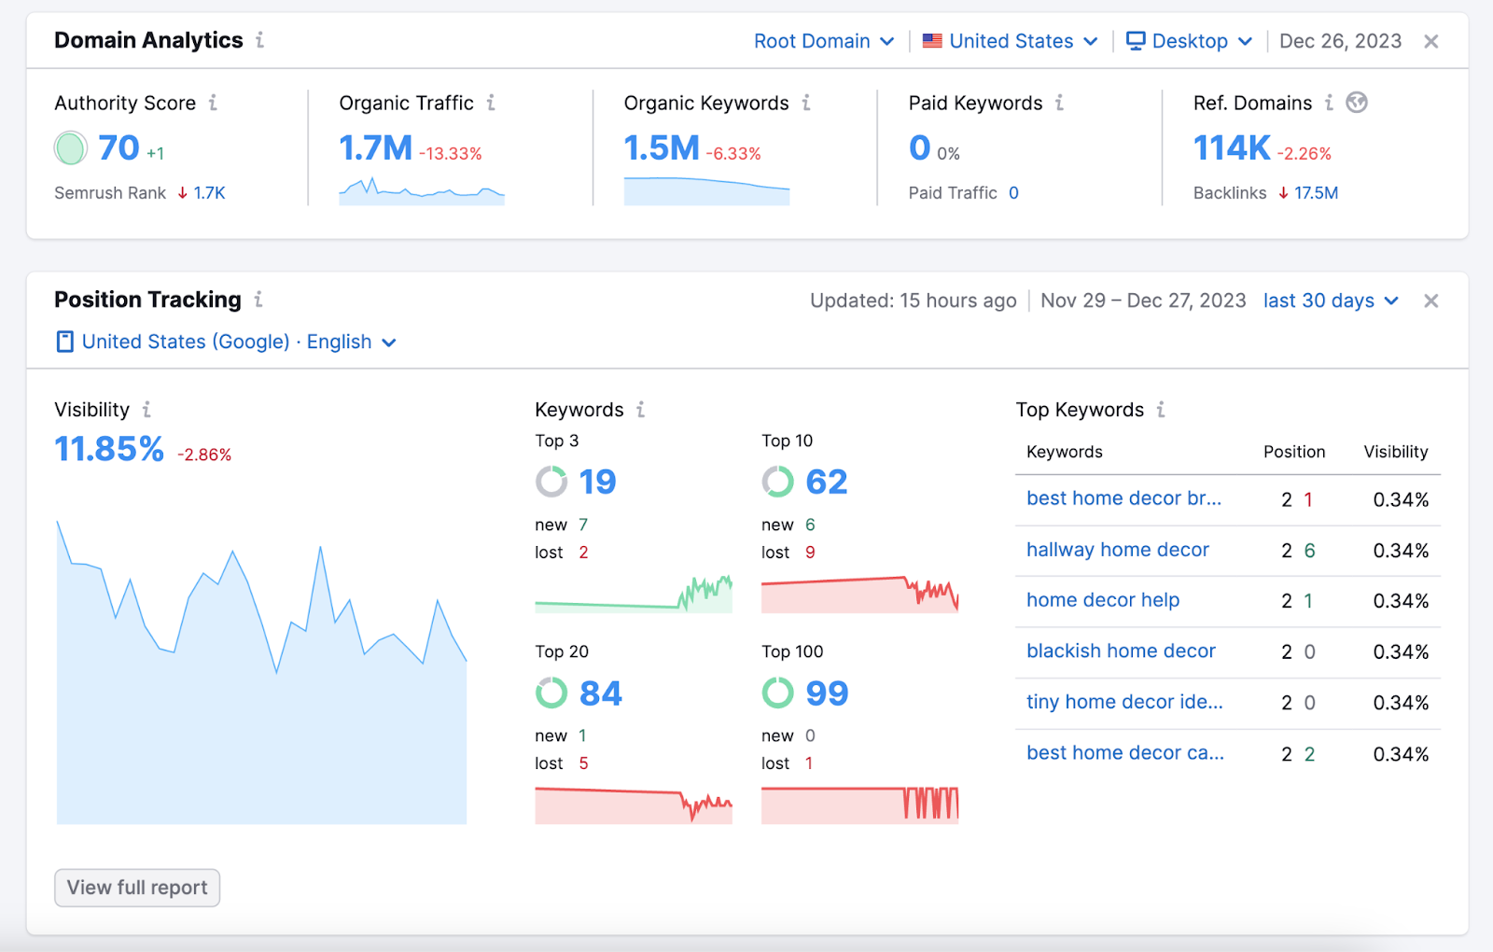
Task: Click the View full report button
Action: (136, 888)
